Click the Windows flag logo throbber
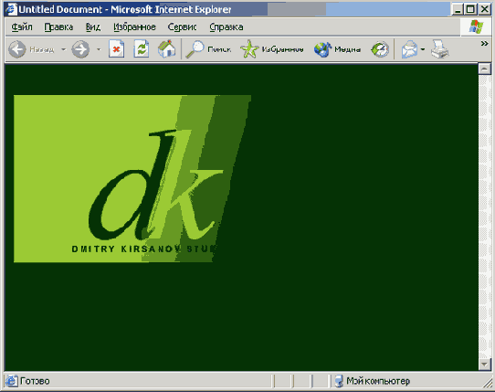The width and height of the screenshot is (495, 392). click(476, 26)
